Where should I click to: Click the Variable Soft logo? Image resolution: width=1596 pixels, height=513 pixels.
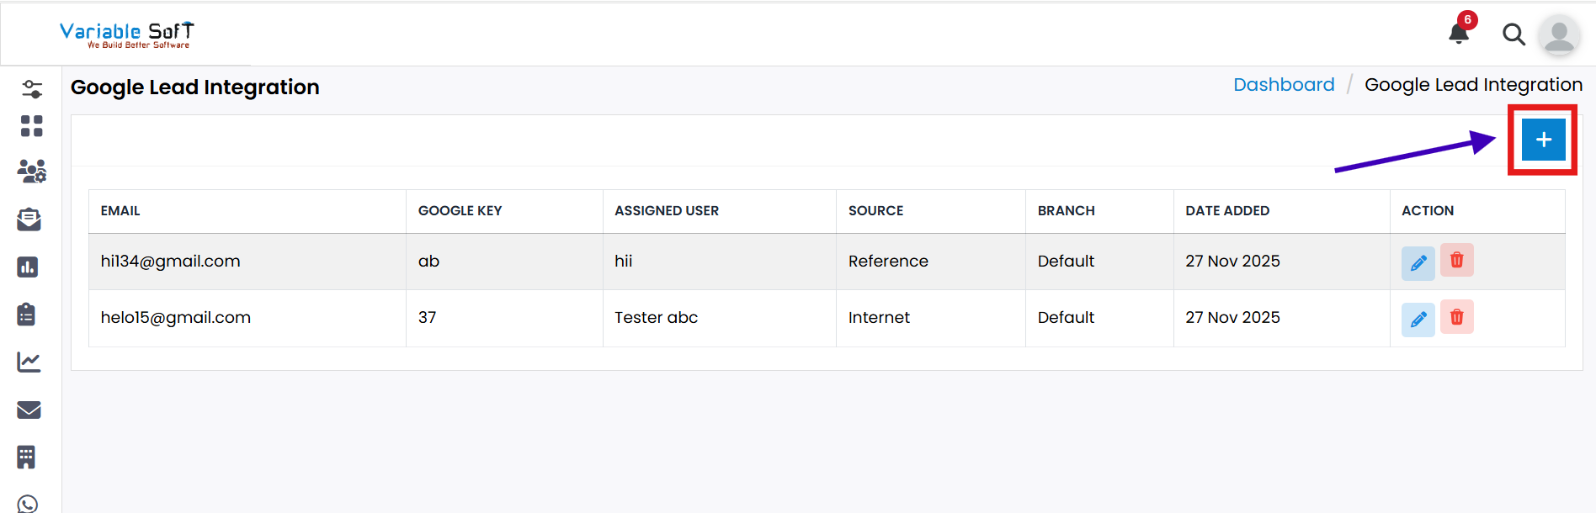pos(126,34)
